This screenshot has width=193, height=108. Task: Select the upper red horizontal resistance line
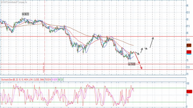[x=96, y=36]
